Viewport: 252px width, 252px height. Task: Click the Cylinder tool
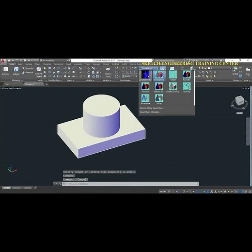(x=6, y=71)
